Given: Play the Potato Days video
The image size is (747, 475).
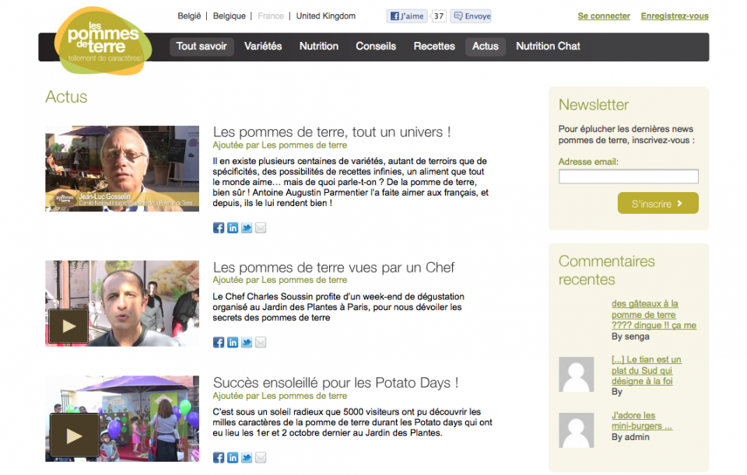Looking at the screenshot, I should tap(75, 435).
